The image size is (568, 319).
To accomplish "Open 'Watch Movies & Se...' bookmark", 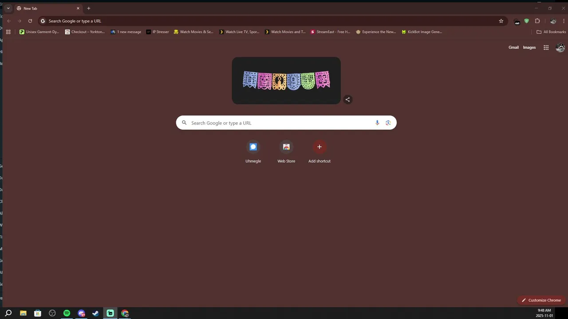I will pyautogui.click(x=193, y=32).
